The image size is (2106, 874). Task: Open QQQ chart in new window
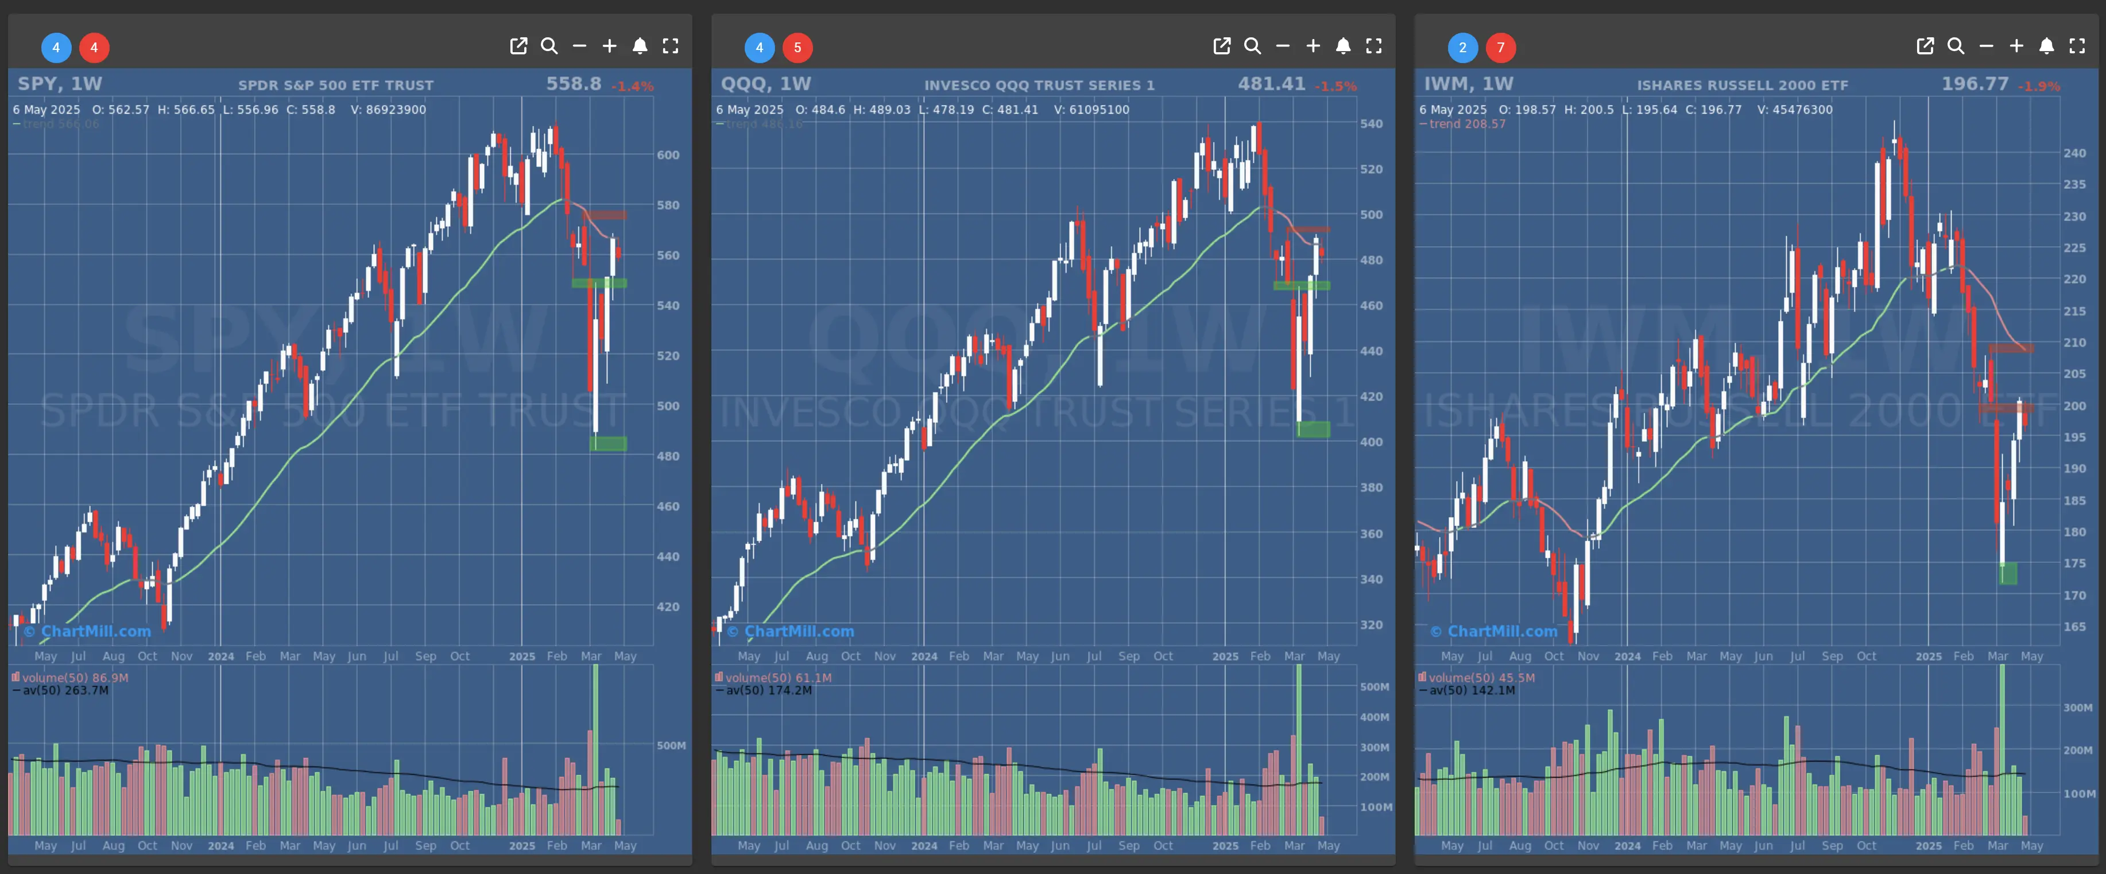1221,46
